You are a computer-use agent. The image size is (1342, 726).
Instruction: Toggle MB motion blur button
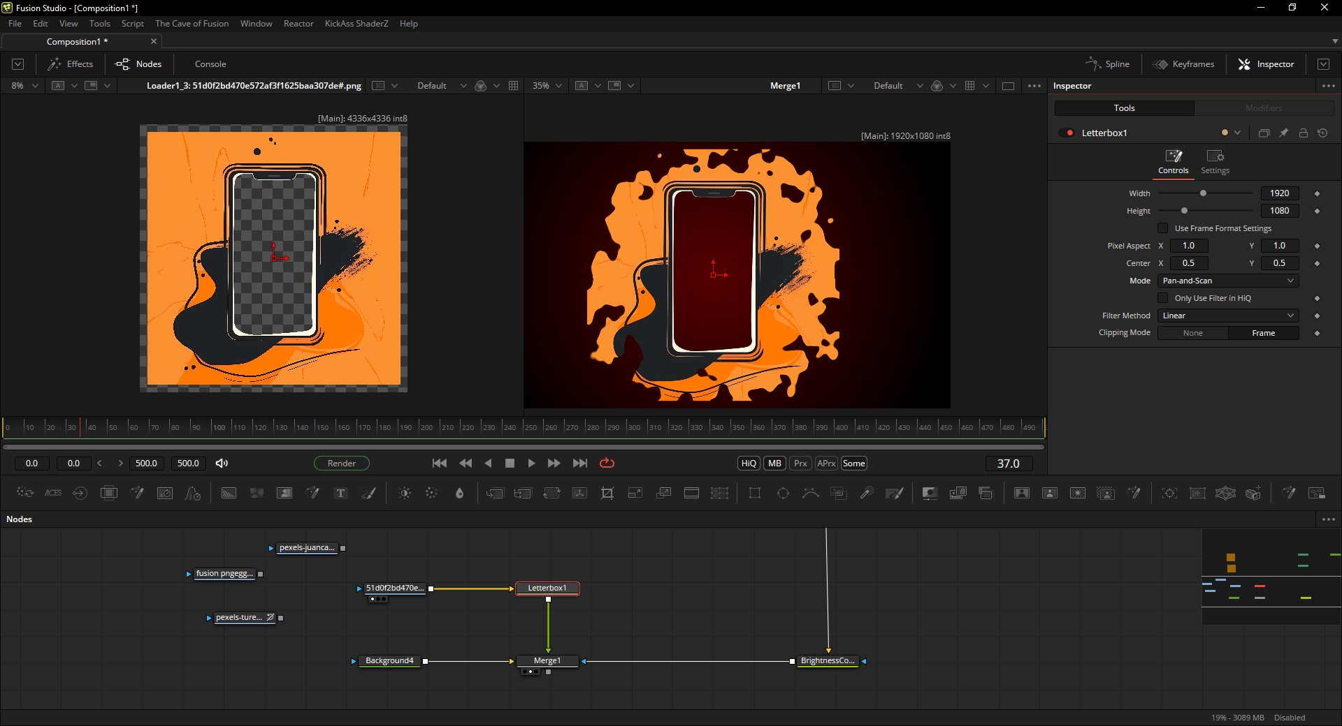[774, 463]
